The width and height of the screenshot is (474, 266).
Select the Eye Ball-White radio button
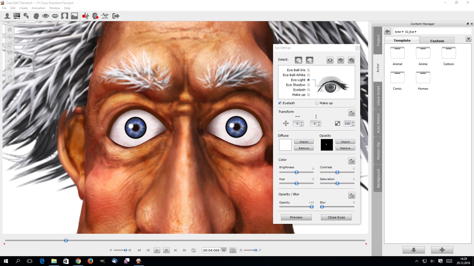[x=308, y=75]
